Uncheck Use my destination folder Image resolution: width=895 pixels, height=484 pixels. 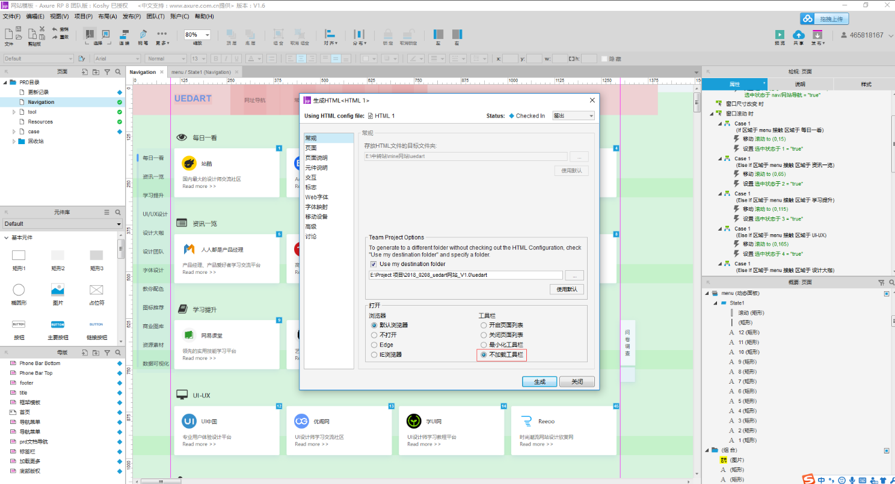tap(374, 264)
